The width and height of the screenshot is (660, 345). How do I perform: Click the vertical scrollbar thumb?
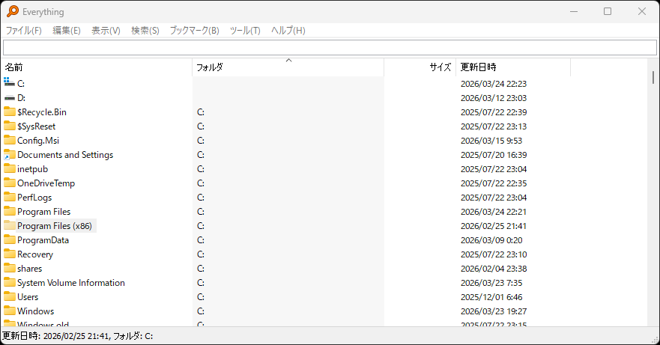pyautogui.click(x=653, y=77)
